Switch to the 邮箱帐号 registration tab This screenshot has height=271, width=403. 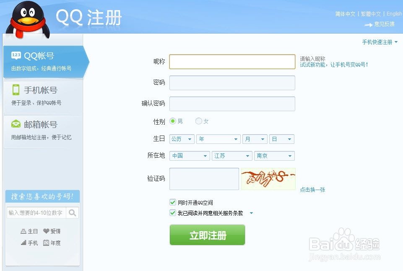(x=43, y=131)
